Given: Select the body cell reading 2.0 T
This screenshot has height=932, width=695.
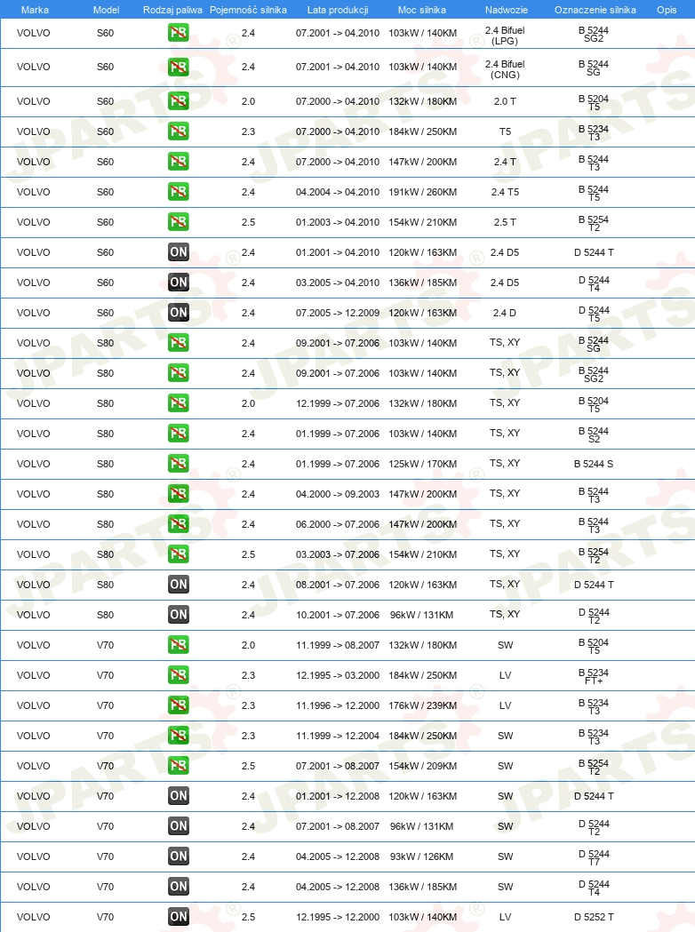Looking at the screenshot, I should coord(505,101).
